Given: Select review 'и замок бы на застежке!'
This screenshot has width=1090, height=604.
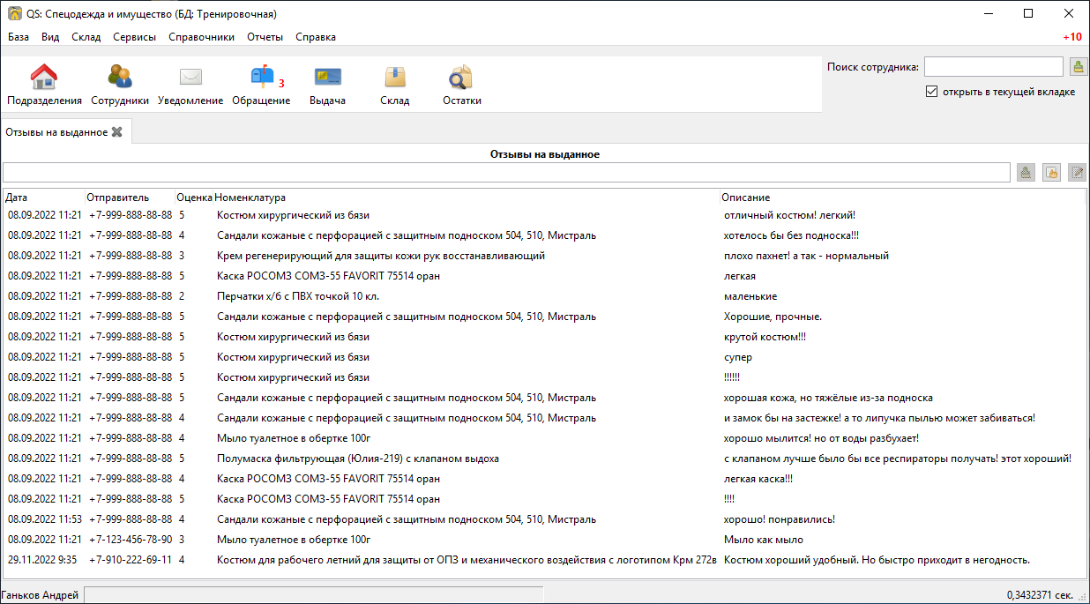Looking at the screenshot, I should point(879,418).
